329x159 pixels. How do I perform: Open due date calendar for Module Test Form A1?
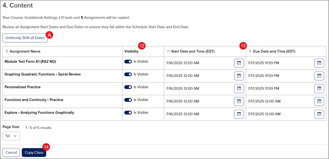coord(319,63)
